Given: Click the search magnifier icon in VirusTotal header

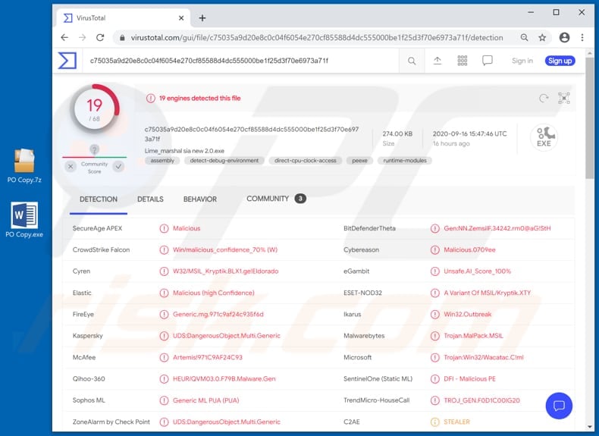Looking at the screenshot, I should pos(412,61).
